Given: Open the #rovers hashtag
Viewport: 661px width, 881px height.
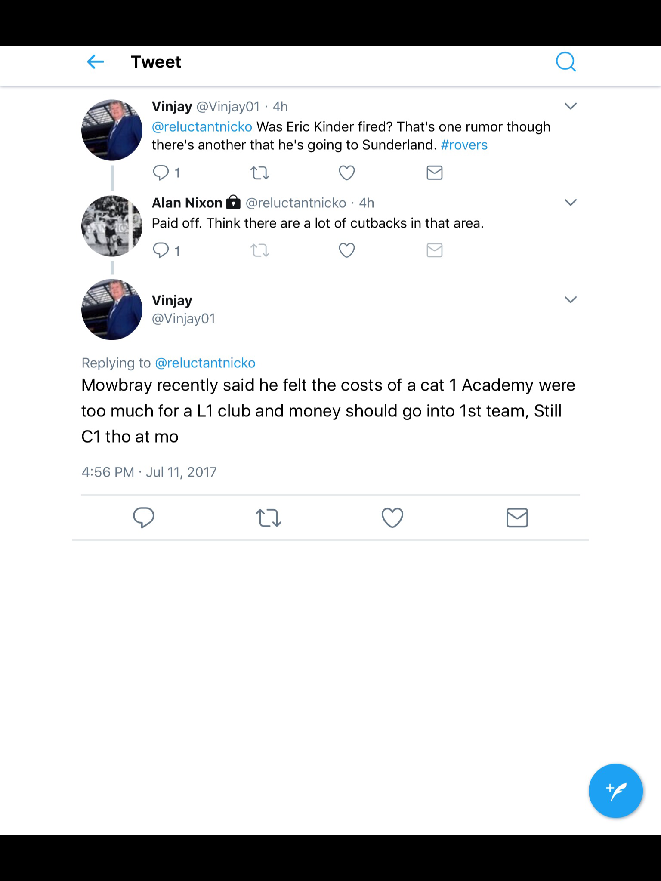Looking at the screenshot, I should tap(464, 145).
